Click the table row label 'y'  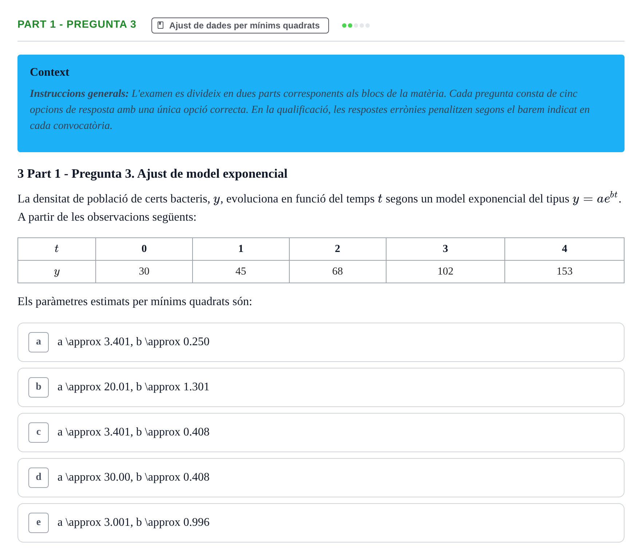[57, 272]
